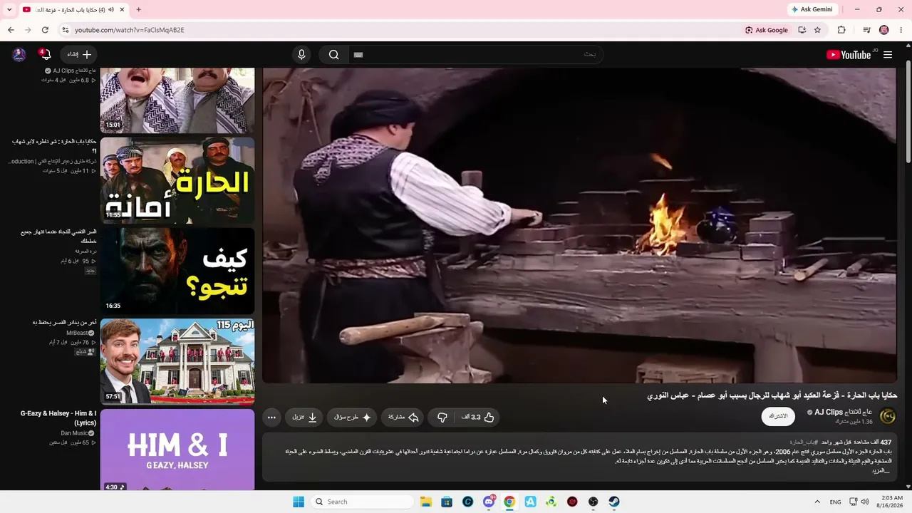Viewport: 912px width, 513px height.
Task: Open the YouTube account avatar menu
Action: coord(19,55)
